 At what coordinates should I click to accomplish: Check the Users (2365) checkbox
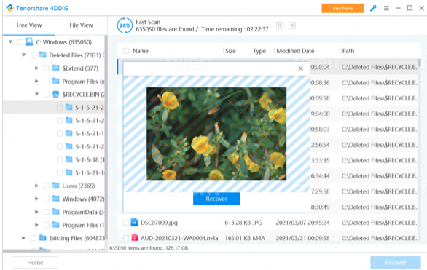[47, 186]
